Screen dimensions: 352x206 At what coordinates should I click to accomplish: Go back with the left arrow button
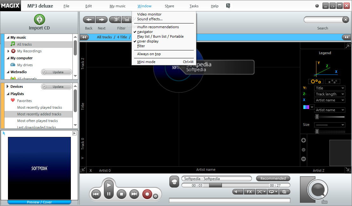pos(89,20)
